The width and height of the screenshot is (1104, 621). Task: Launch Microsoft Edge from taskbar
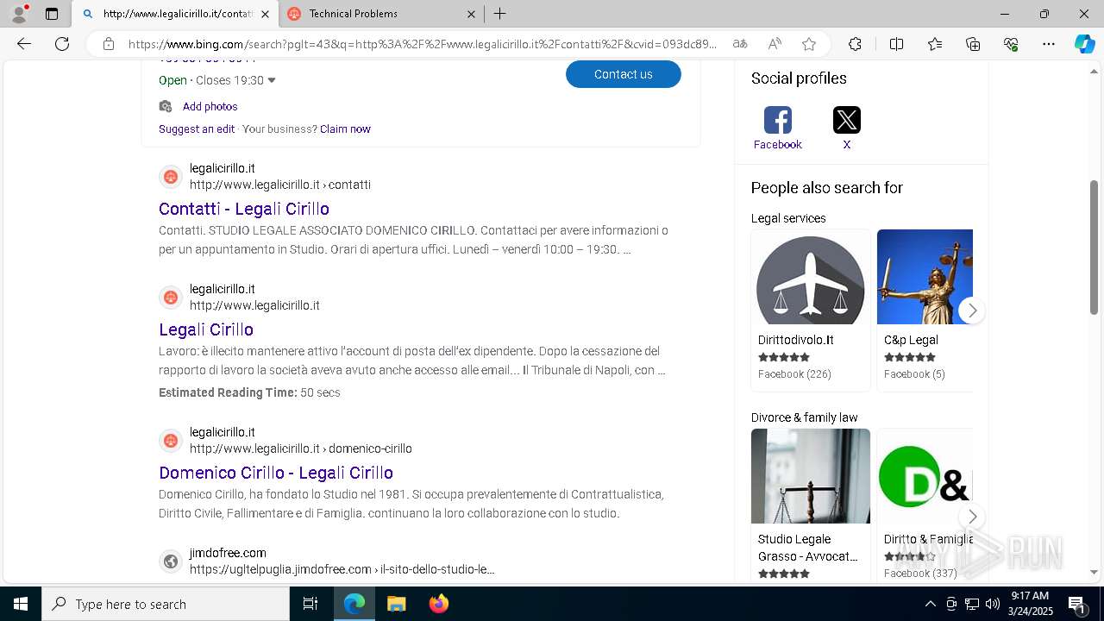pos(354,604)
